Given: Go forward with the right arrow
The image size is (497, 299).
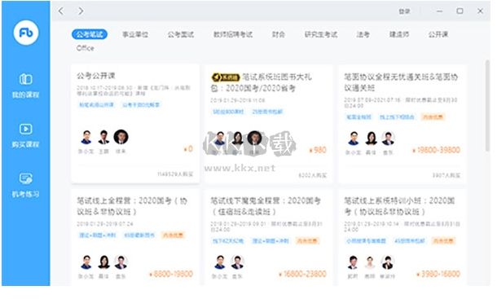Looking at the screenshot, I should [81, 11].
